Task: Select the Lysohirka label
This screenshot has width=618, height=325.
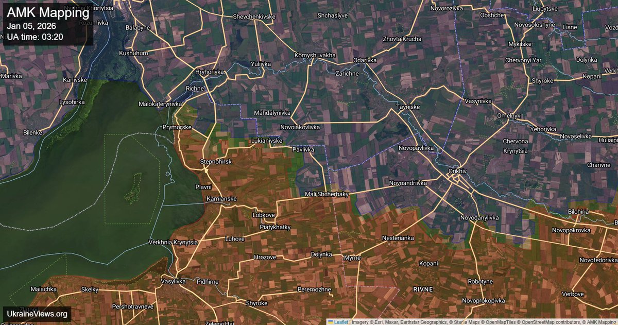Action: (x=72, y=102)
